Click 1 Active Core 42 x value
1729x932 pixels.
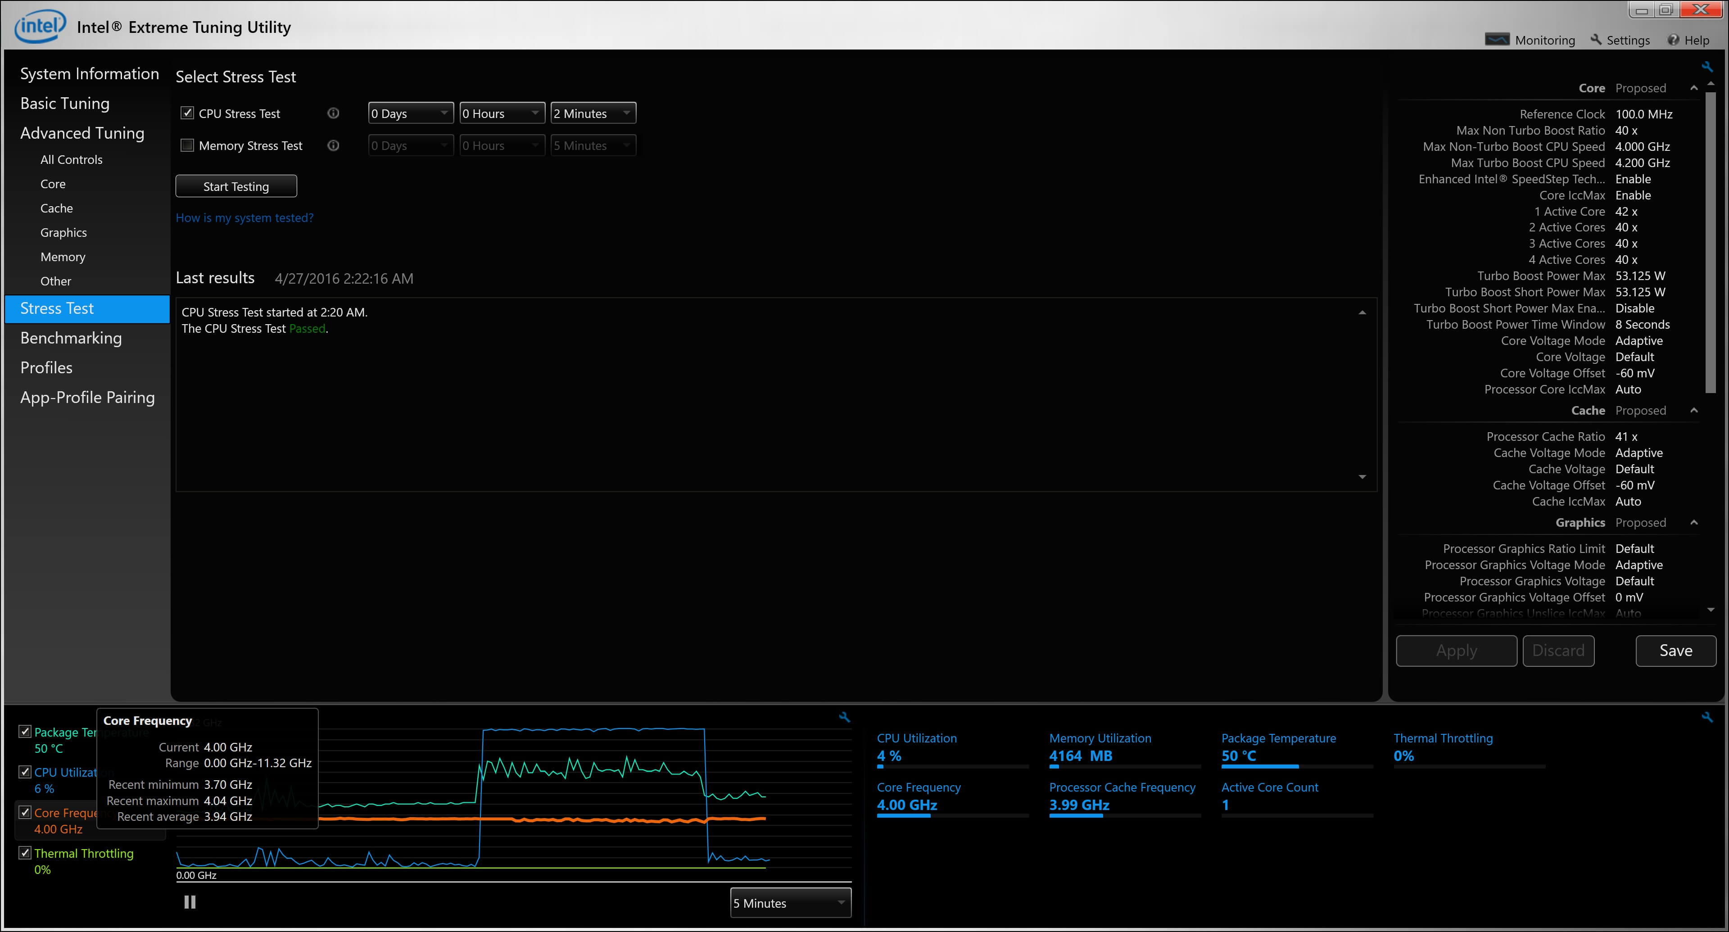[1626, 211]
